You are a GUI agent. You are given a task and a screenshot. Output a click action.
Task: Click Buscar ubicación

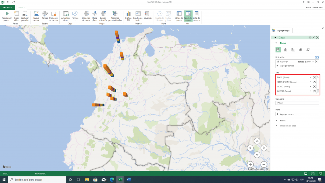[x=103, y=16]
